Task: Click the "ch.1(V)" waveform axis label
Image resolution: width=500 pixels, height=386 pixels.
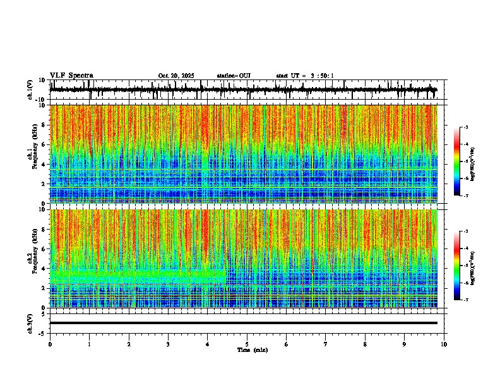Action: (30, 90)
